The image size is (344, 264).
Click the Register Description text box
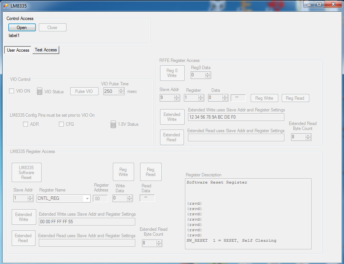click(x=248, y=214)
